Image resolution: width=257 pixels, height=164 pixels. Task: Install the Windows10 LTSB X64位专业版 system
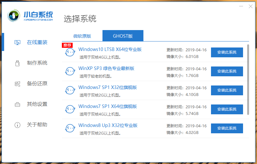[227, 52]
